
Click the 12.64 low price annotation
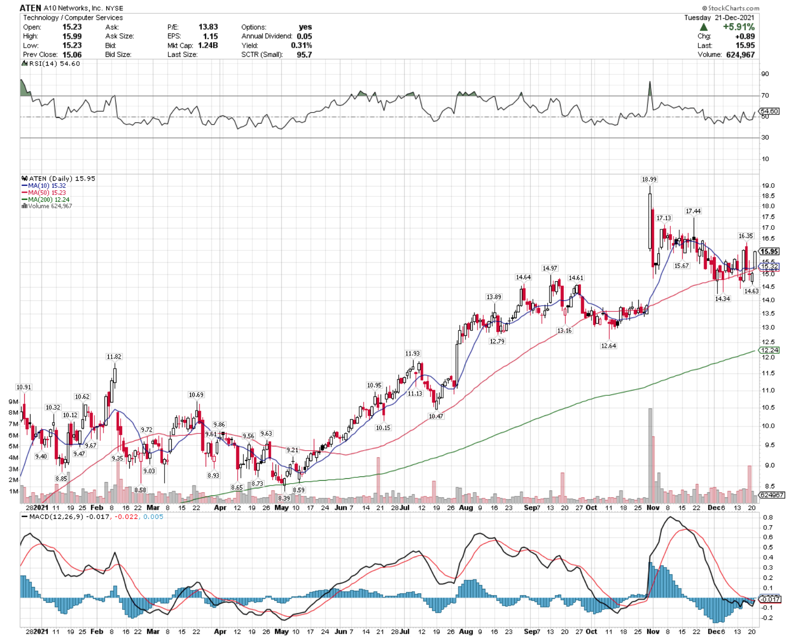pyautogui.click(x=608, y=346)
